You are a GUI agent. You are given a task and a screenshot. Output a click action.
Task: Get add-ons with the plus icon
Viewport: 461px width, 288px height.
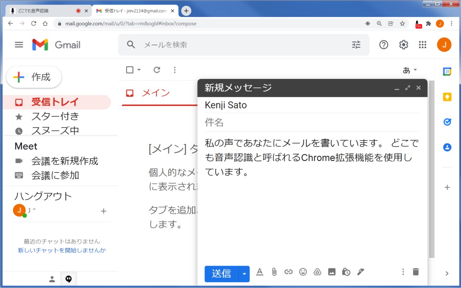[447, 187]
